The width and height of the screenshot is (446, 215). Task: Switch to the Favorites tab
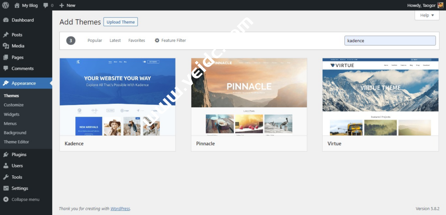tap(136, 41)
